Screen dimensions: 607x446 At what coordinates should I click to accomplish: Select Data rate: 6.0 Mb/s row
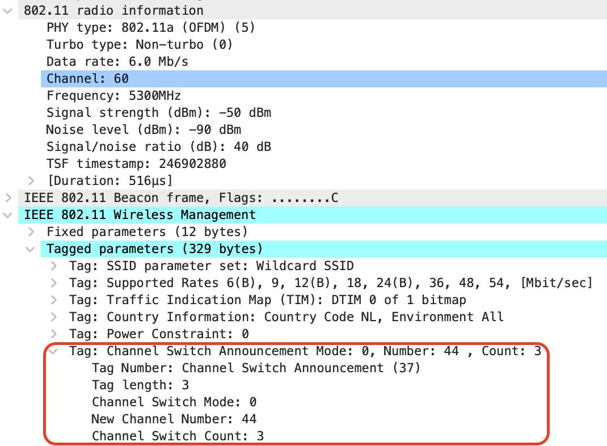pyautogui.click(x=117, y=61)
